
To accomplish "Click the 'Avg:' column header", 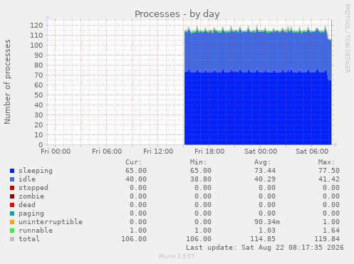I will (262, 162).
